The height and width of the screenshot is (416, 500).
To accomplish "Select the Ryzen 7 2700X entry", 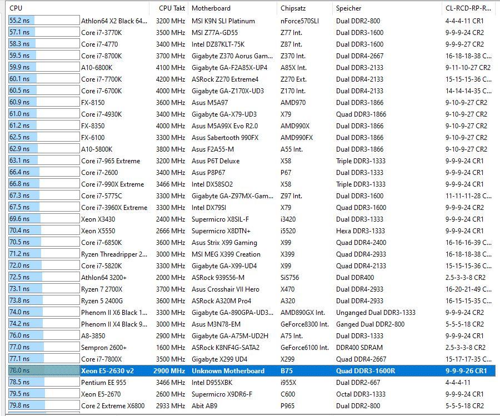I will pos(102,289).
